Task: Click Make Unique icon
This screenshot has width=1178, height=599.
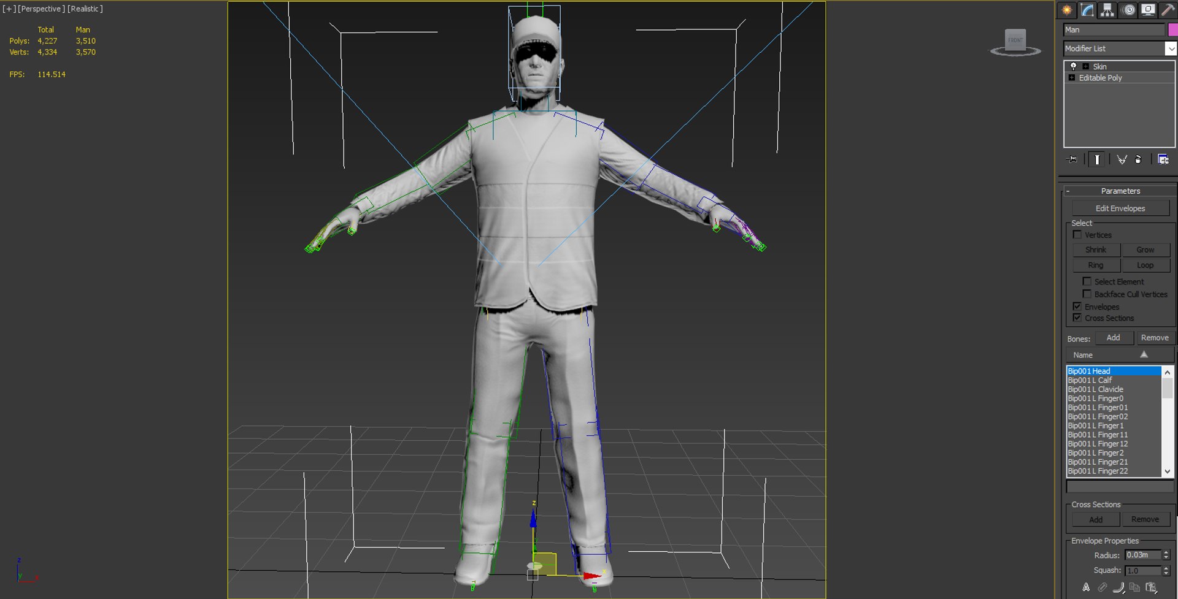Action: pyautogui.click(x=1122, y=159)
